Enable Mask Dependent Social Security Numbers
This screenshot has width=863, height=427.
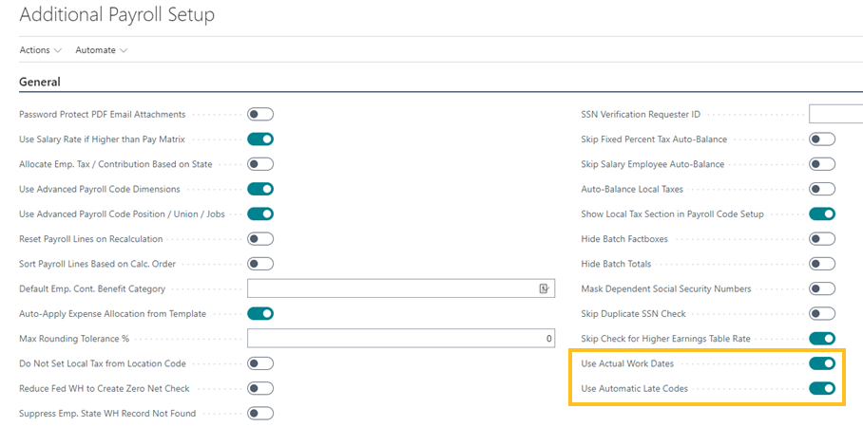[x=822, y=288]
